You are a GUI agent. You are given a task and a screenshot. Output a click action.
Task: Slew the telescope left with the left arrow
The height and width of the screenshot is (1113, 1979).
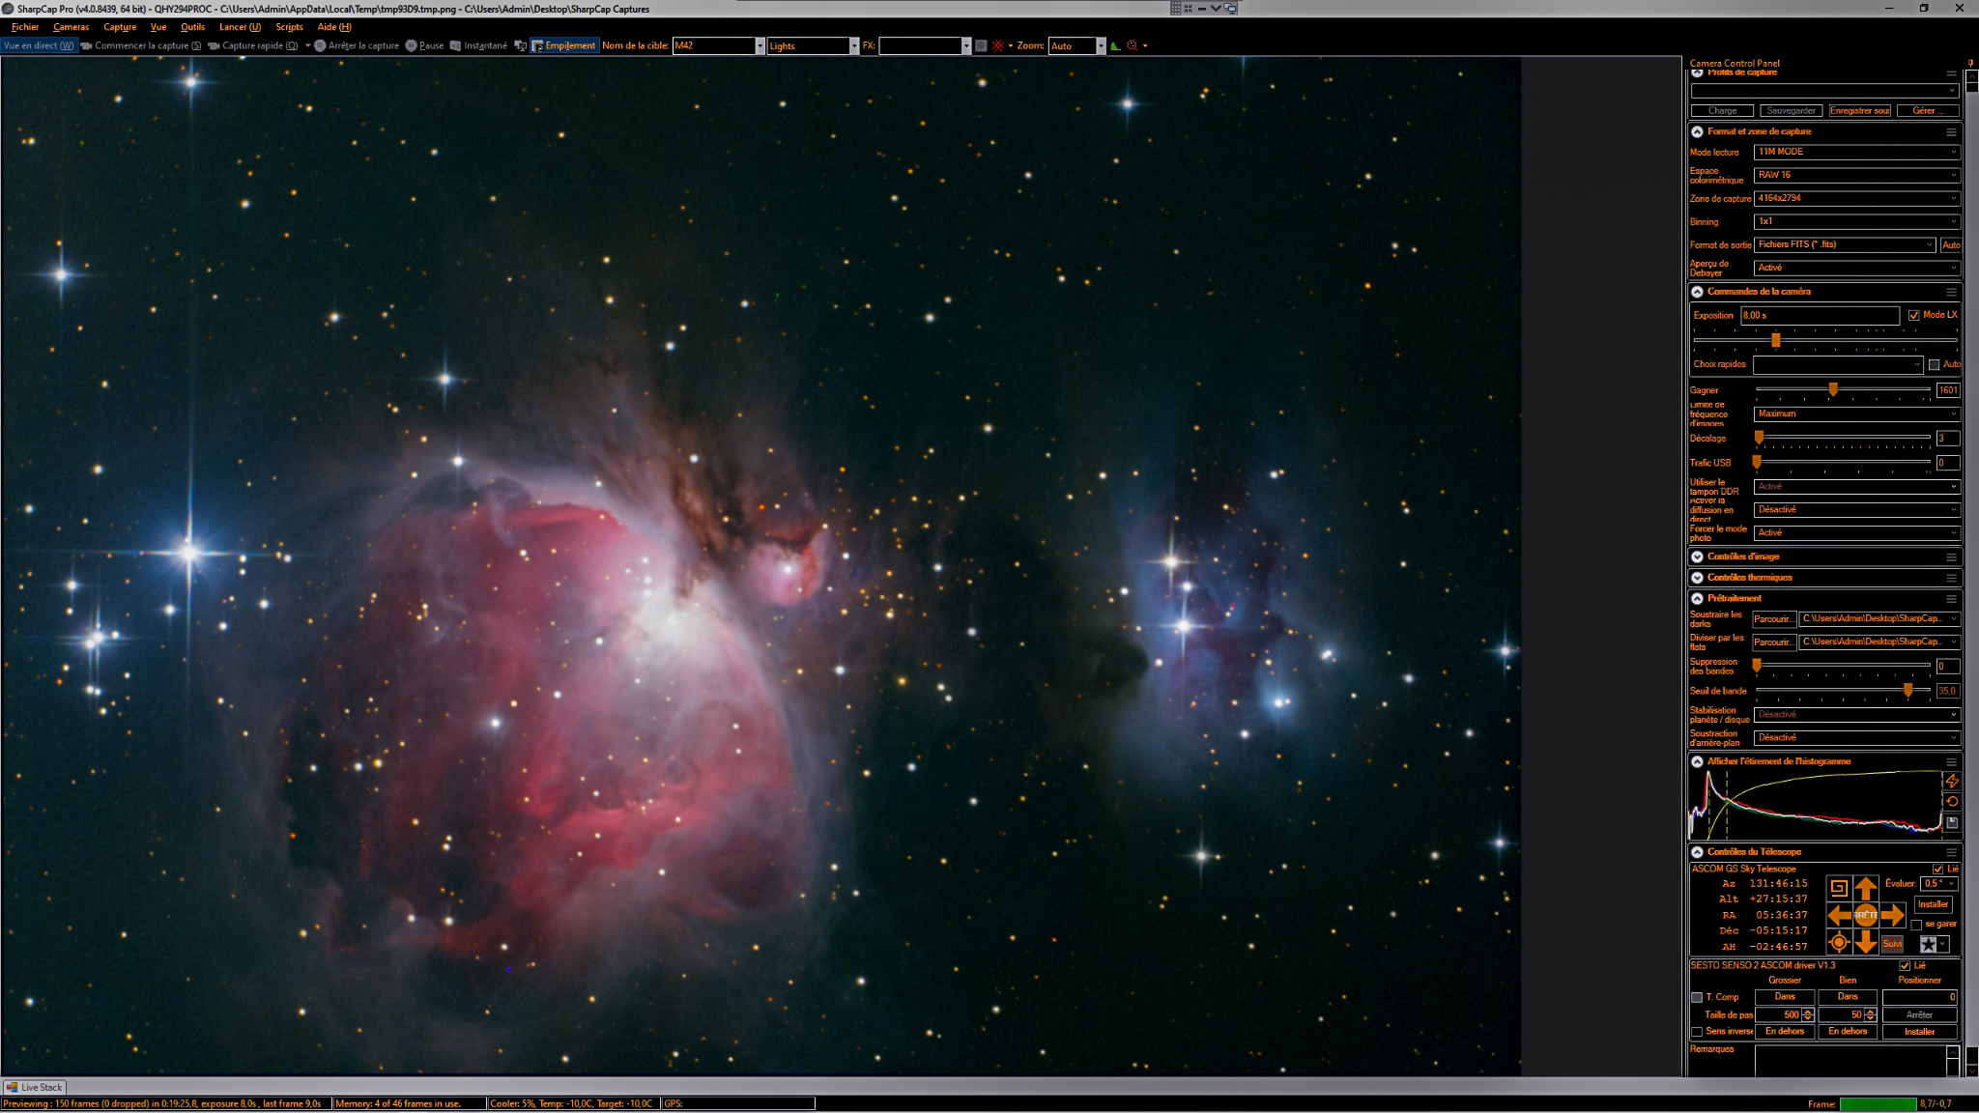(x=1839, y=915)
